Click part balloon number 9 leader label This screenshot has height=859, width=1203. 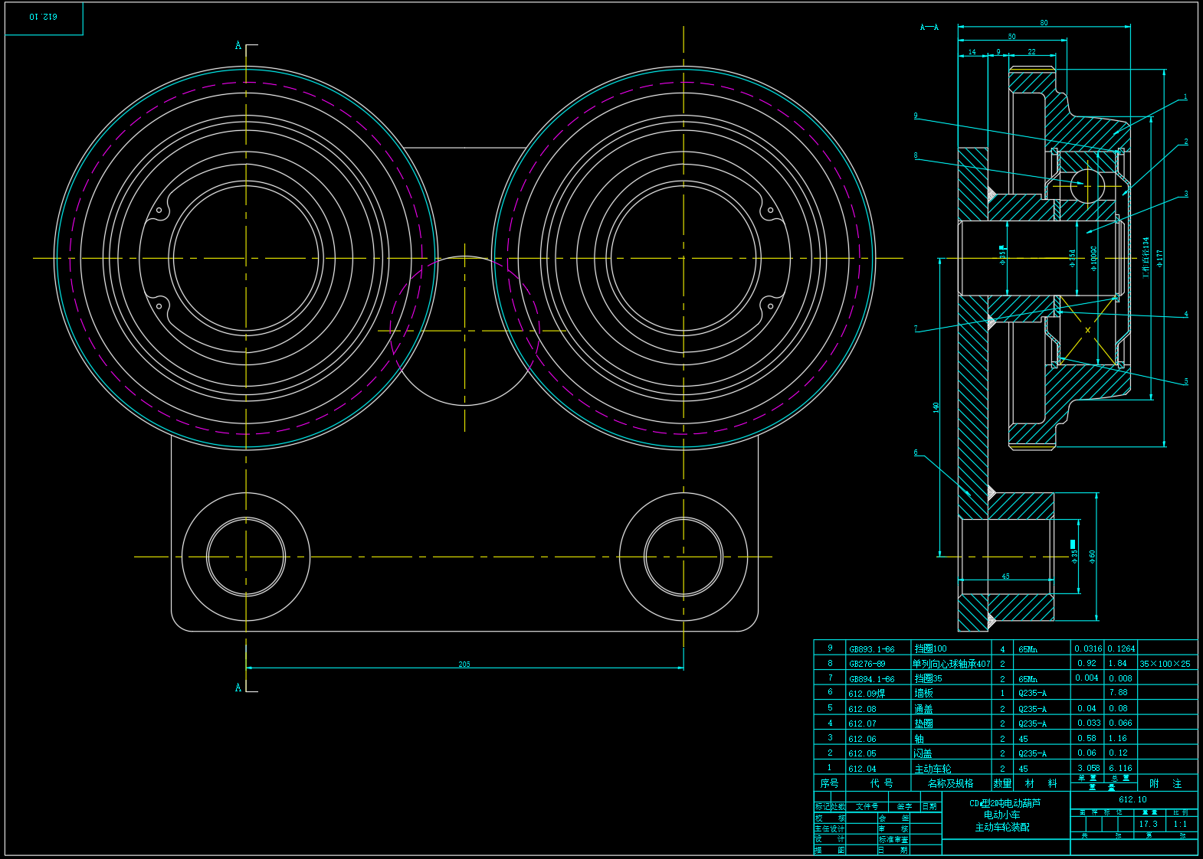click(x=916, y=116)
